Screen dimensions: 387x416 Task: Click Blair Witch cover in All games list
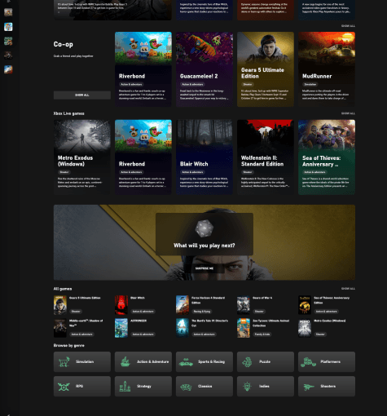tap(121, 305)
